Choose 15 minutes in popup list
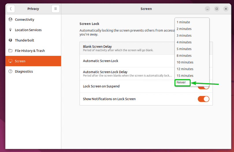Viewport: 234px width, 152px height. tap(185, 76)
